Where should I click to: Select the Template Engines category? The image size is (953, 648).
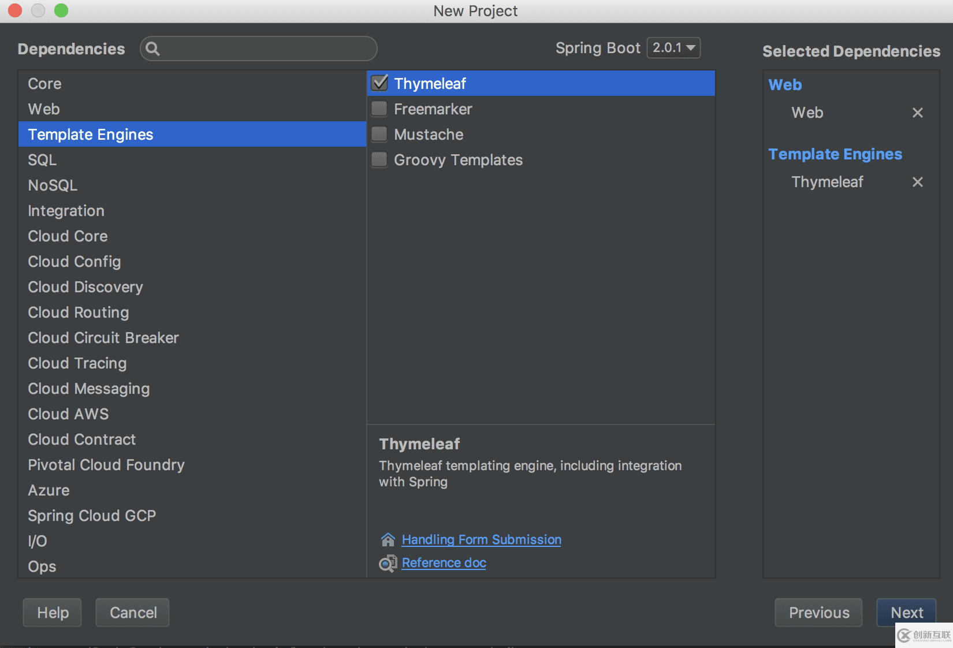point(192,135)
